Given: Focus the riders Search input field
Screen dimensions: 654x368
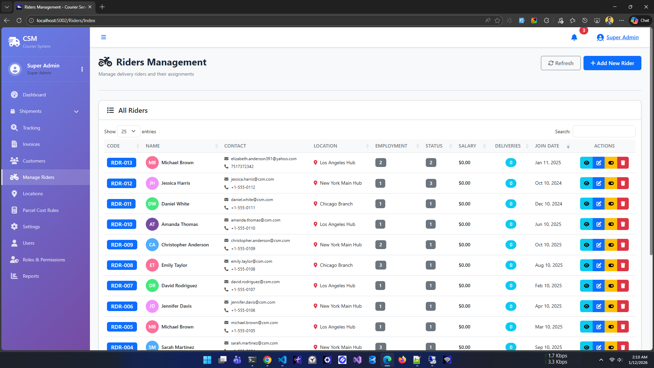Looking at the screenshot, I should (604, 132).
